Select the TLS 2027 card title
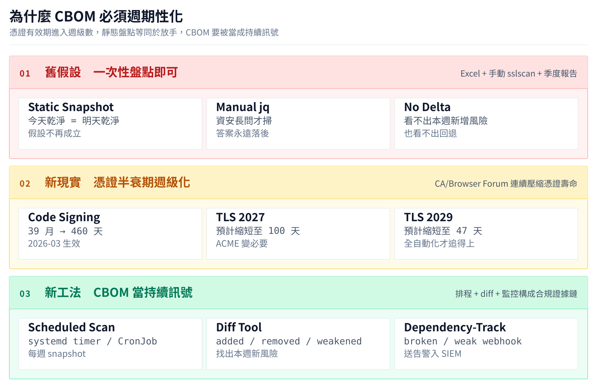The image size is (597, 392). (240, 217)
